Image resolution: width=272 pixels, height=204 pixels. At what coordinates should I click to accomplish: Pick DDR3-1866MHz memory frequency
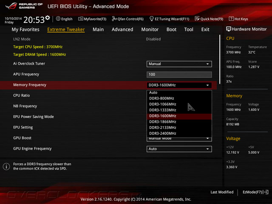tap(179, 122)
